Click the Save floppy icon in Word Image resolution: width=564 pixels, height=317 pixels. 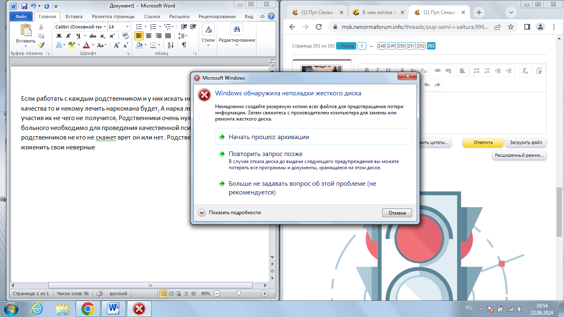[24, 6]
